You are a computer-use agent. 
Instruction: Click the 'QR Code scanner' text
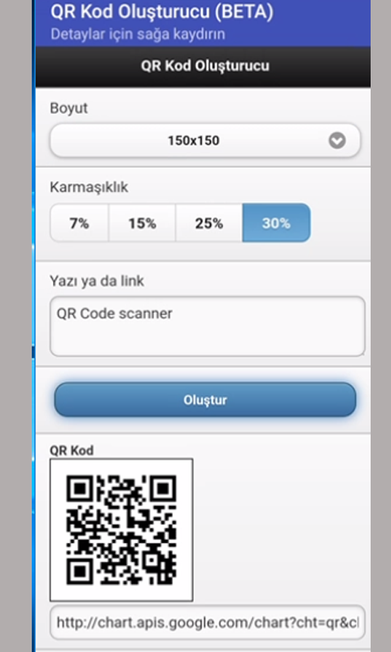click(114, 313)
